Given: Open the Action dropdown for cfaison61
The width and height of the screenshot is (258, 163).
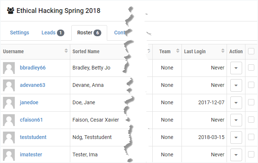Looking at the screenshot, I should coord(236,120).
